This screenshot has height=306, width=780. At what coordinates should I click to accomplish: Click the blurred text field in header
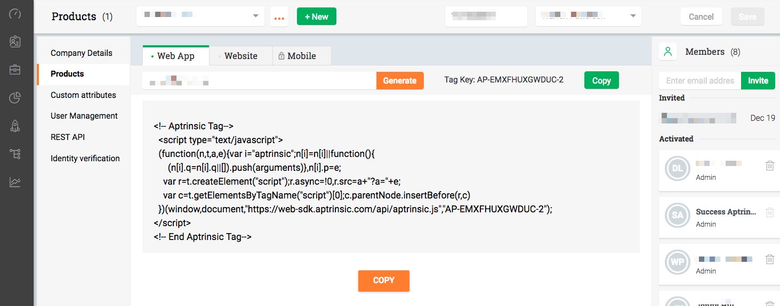pos(486,16)
